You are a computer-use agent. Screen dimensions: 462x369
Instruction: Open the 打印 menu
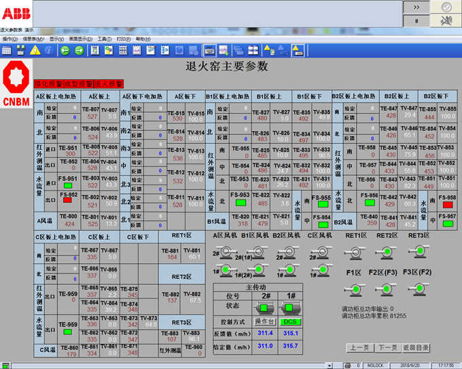[123, 39]
